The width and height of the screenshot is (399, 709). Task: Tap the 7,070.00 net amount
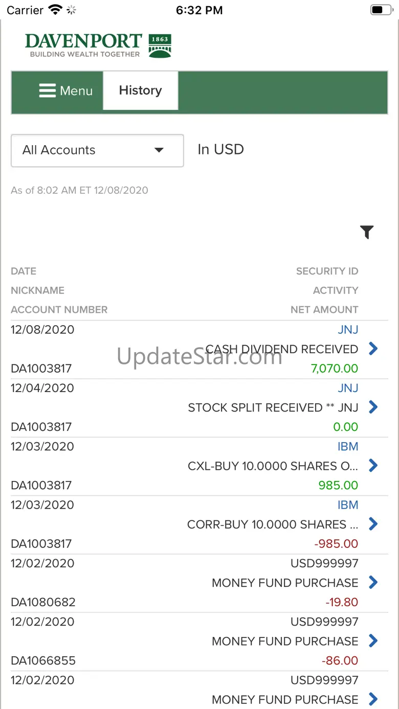[x=335, y=369]
